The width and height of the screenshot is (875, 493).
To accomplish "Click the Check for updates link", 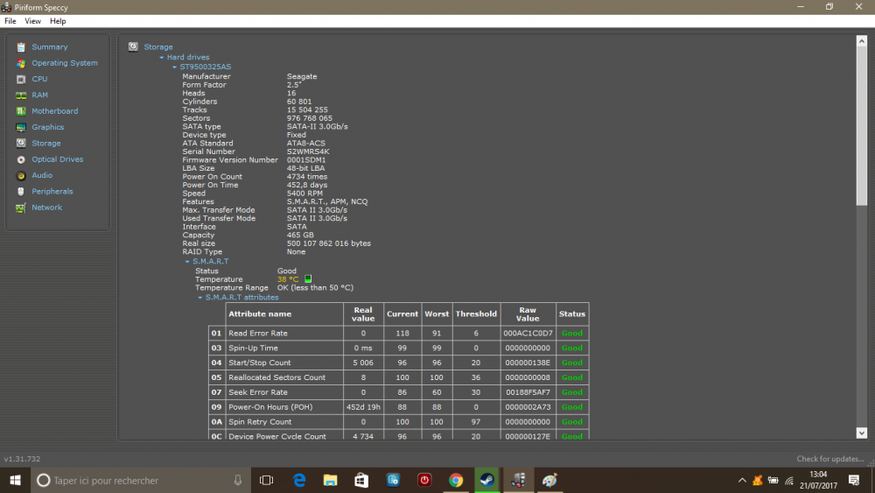I will point(829,459).
